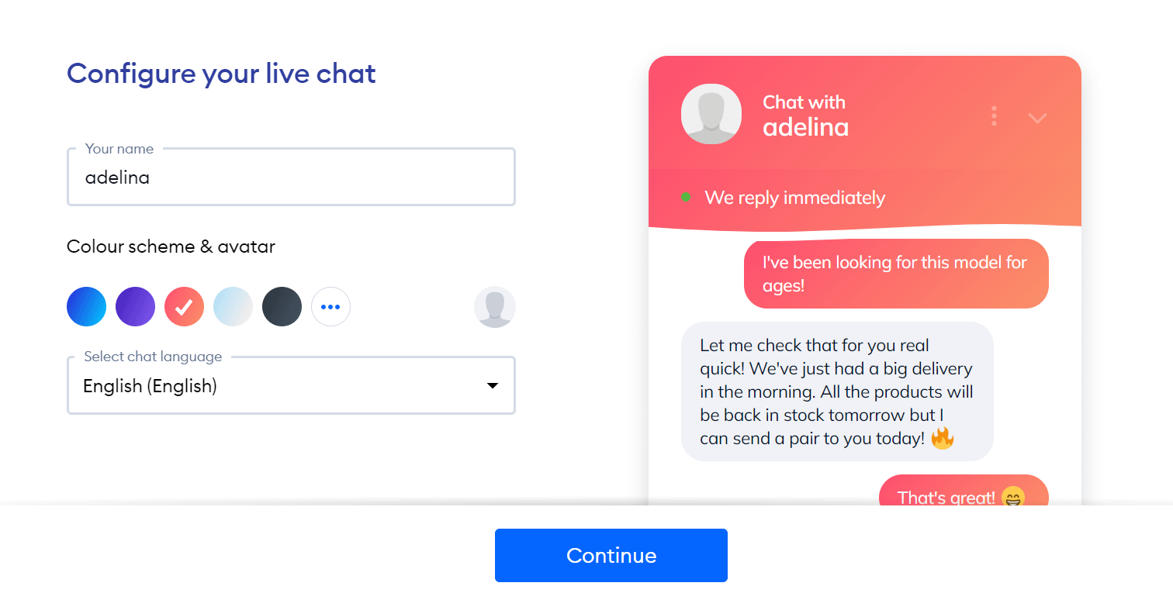Open more colour options via the ellipsis circle
This screenshot has width=1173, height=600.
coord(330,306)
